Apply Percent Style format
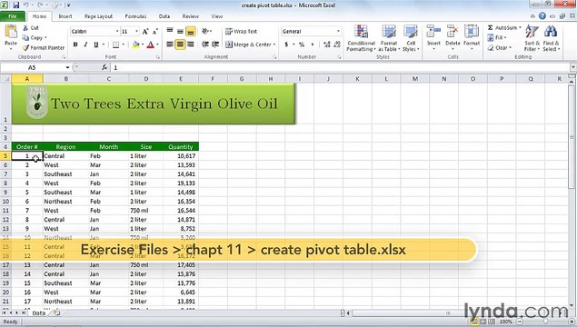577x327 pixels. (x=302, y=45)
